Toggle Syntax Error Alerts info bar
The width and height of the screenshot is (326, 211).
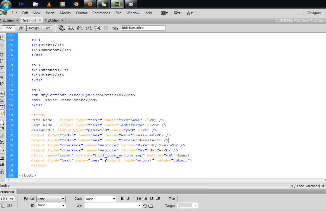pyautogui.click(x=2, y=113)
